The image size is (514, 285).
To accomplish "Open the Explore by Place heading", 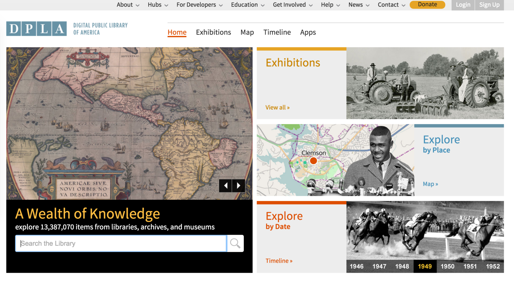I will point(441,144).
